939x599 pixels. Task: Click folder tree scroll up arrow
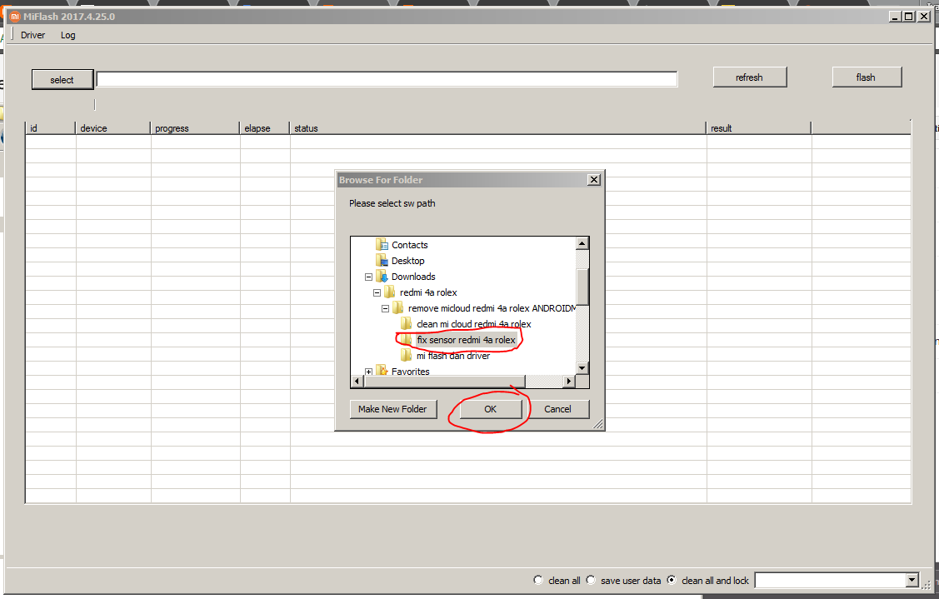(582, 243)
